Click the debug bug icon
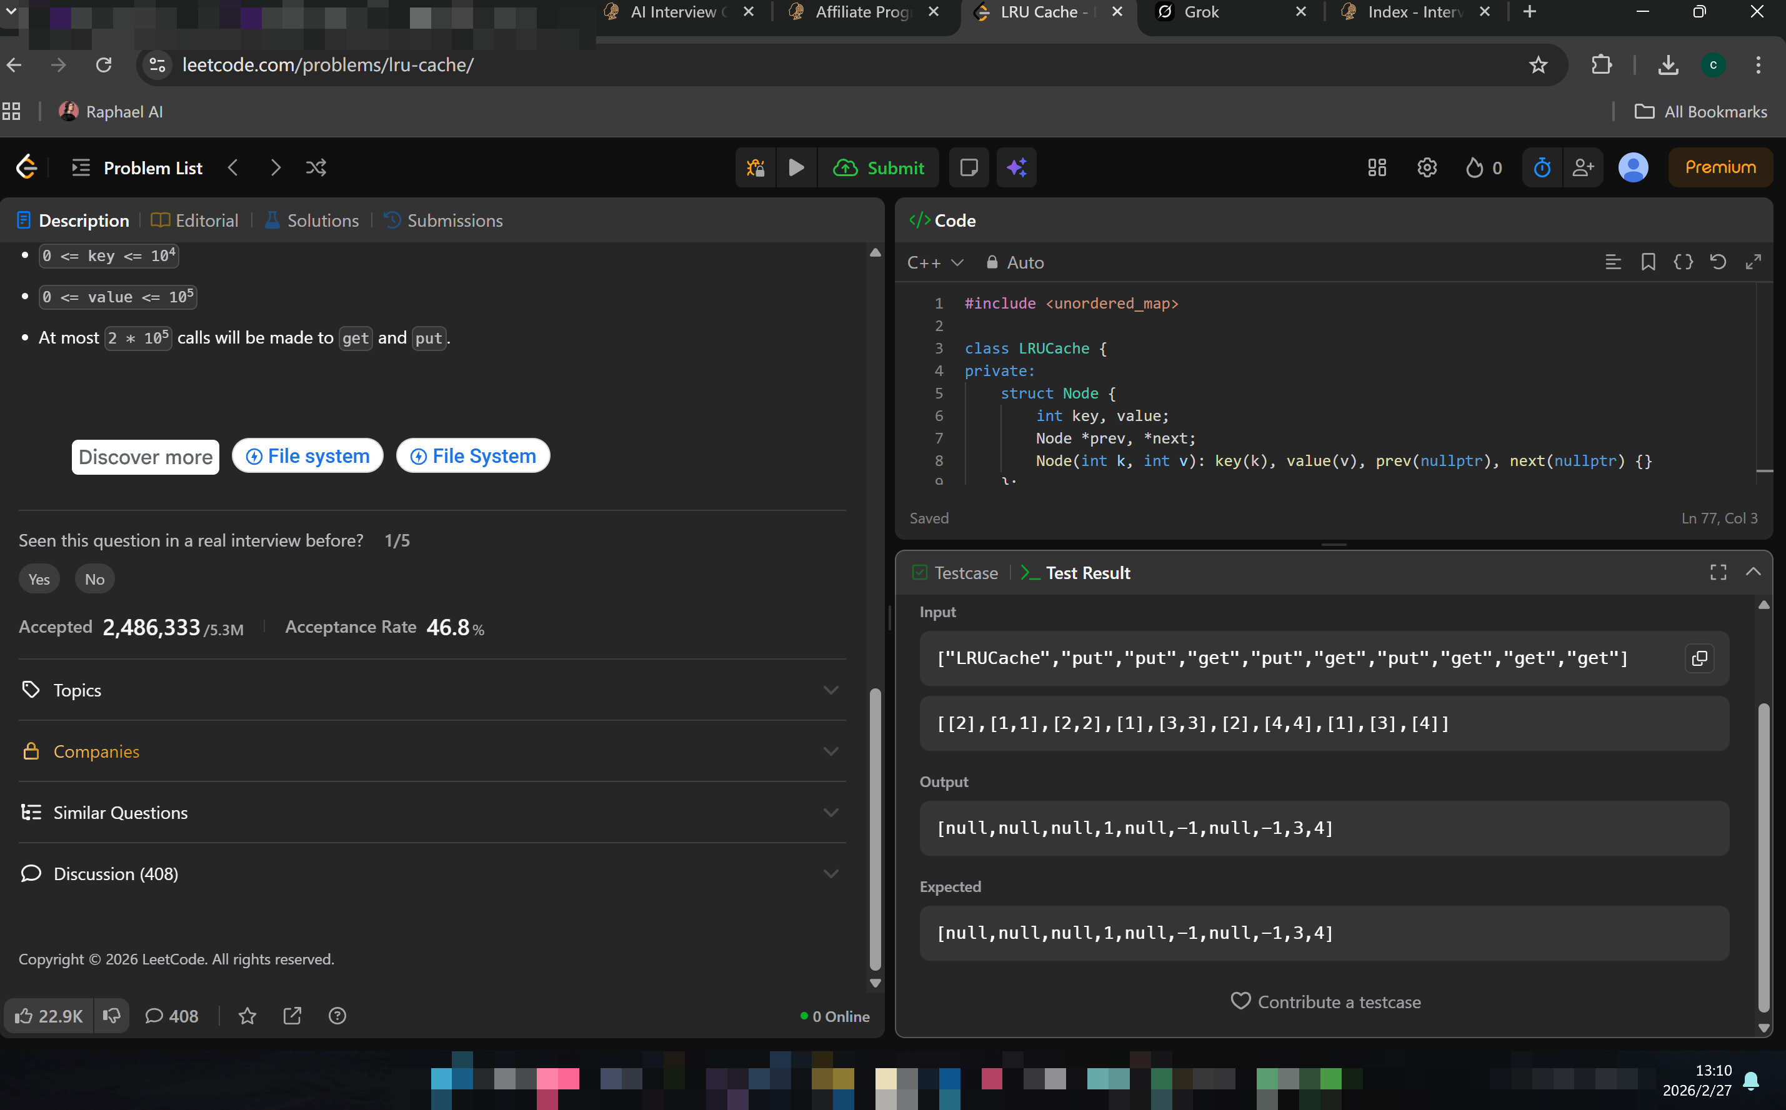 click(x=755, y=168)
